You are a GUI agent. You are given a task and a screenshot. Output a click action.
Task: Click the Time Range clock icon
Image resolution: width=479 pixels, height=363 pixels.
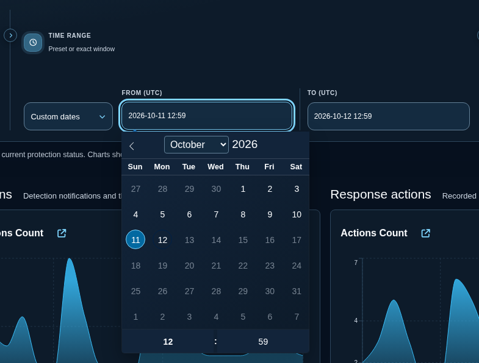click(x=33, y=43)
